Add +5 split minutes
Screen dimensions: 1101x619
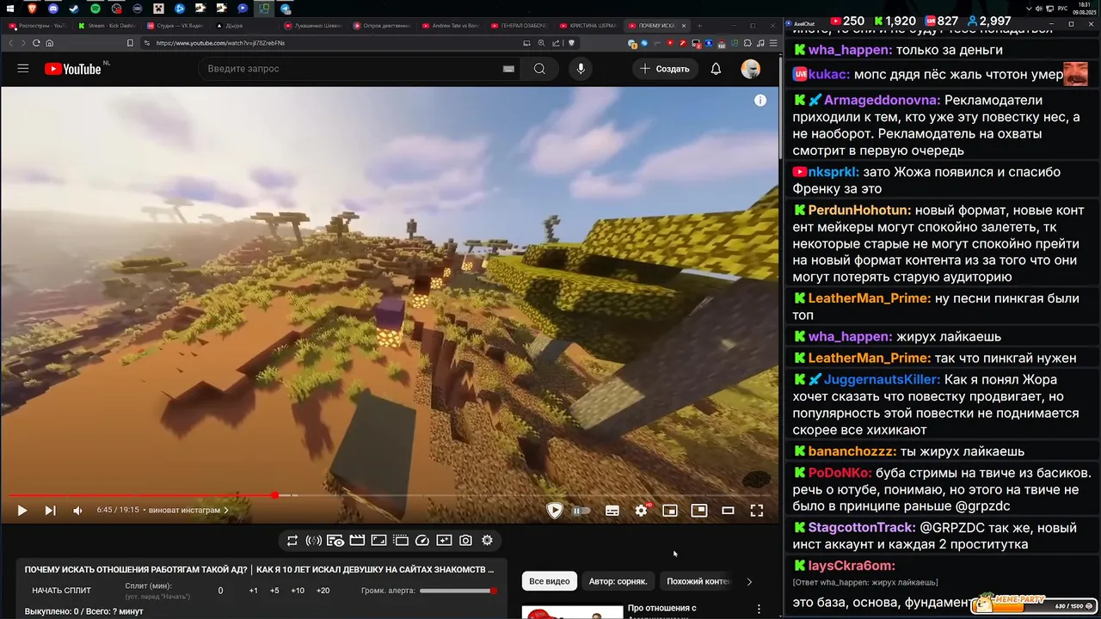tap(274, 591)
